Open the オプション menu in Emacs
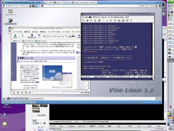The height and width of the screenshot is (131, 174). click(96, 17)
